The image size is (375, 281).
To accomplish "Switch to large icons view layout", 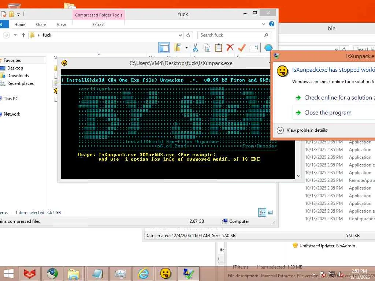I will point(270,213).
